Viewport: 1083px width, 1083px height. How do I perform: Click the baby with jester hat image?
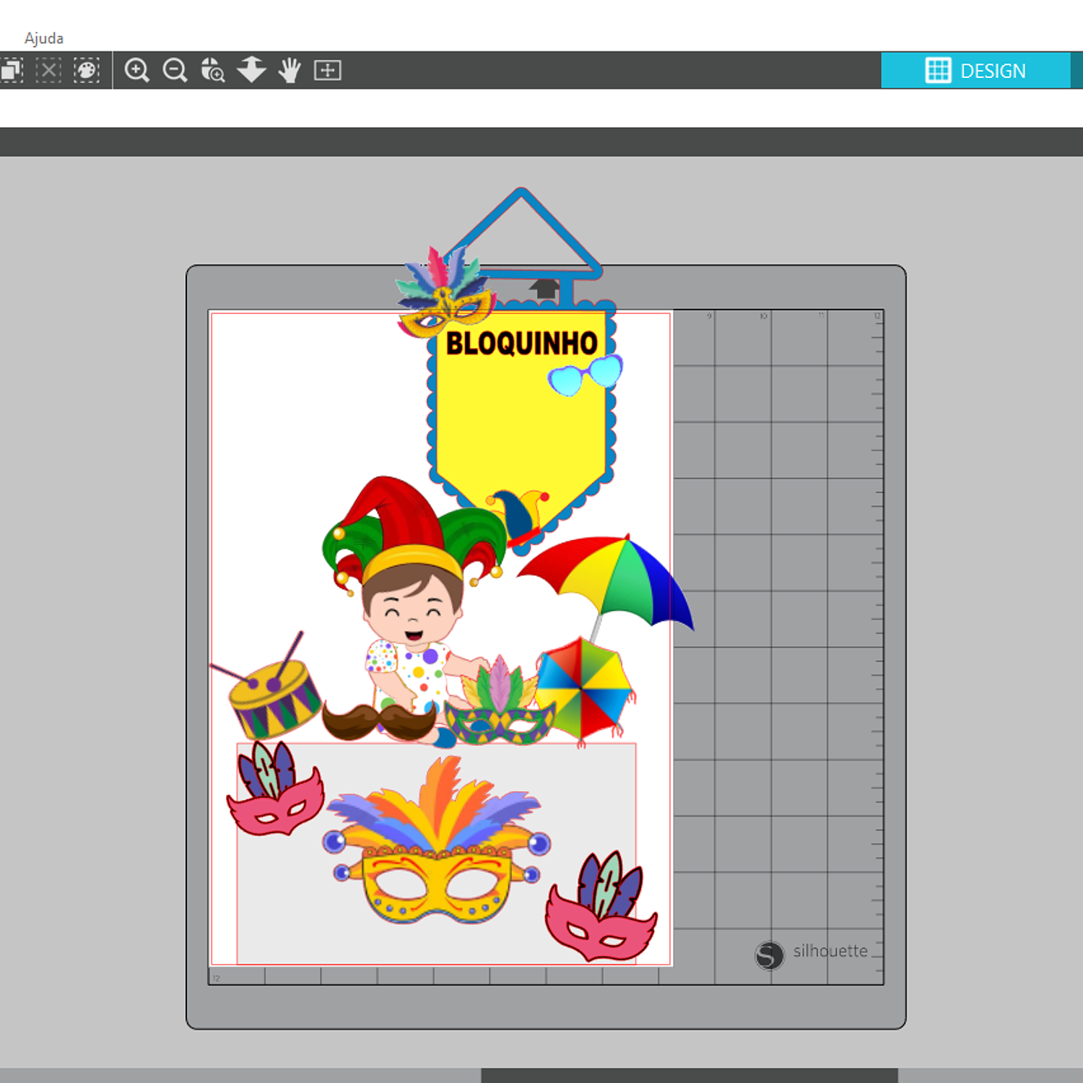[x=412, y=614]
